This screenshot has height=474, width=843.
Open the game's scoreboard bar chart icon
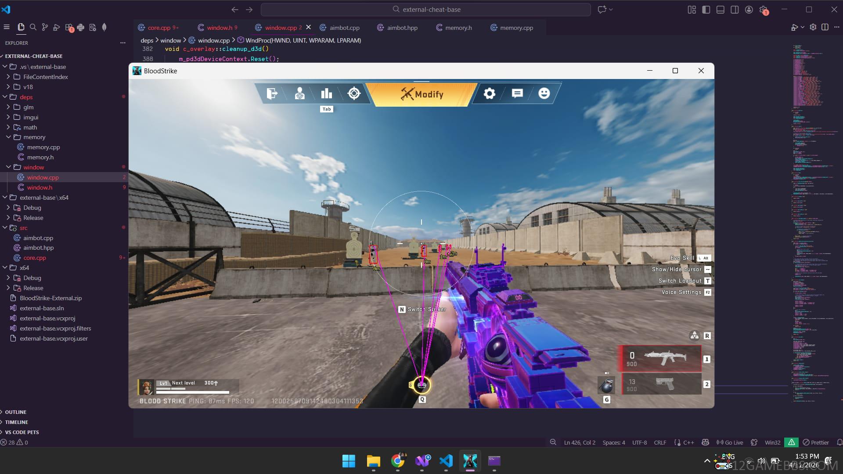327,93
